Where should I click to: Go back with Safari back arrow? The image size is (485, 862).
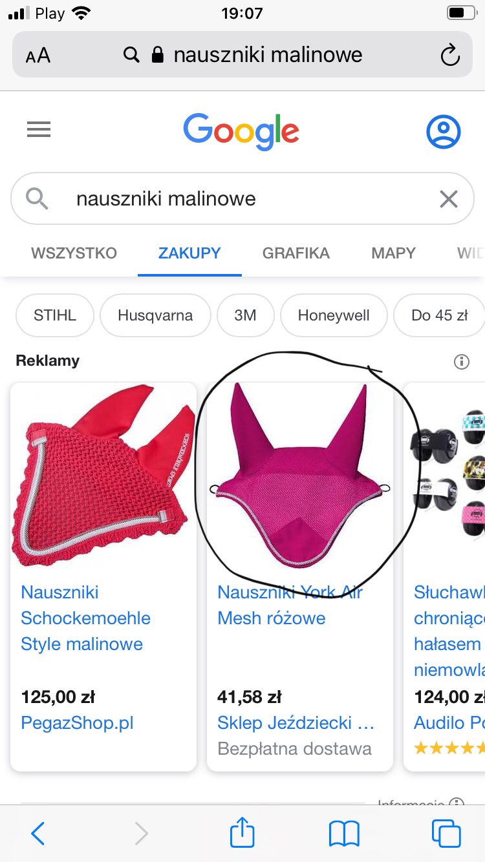click(x=38, y=834)
